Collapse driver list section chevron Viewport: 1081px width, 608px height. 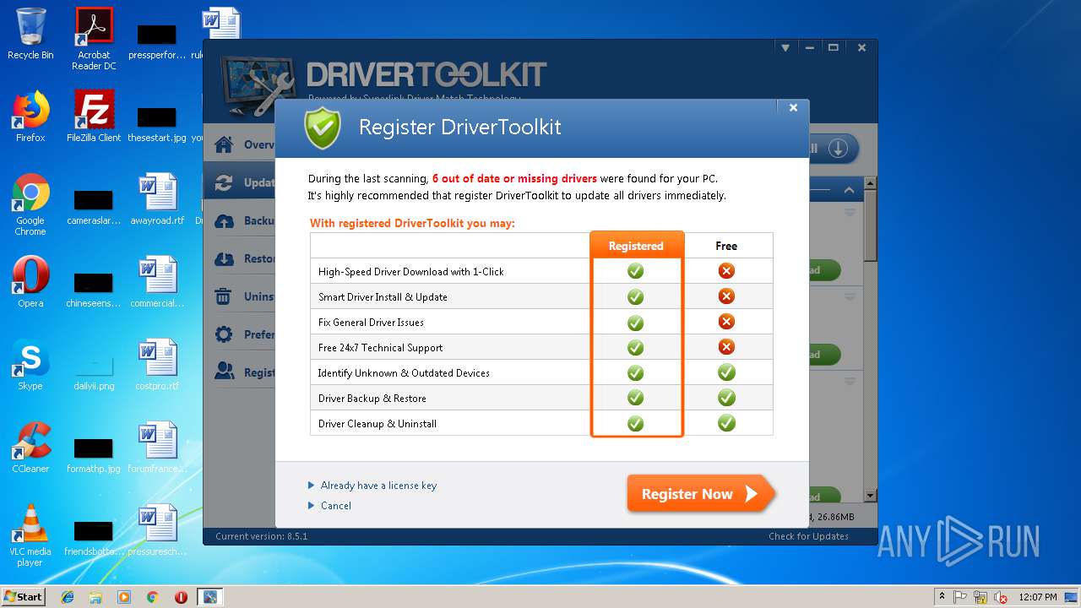(x=849, y=190)
